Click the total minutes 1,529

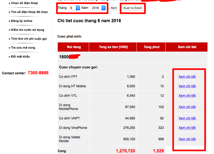click(x=158, y=151)
